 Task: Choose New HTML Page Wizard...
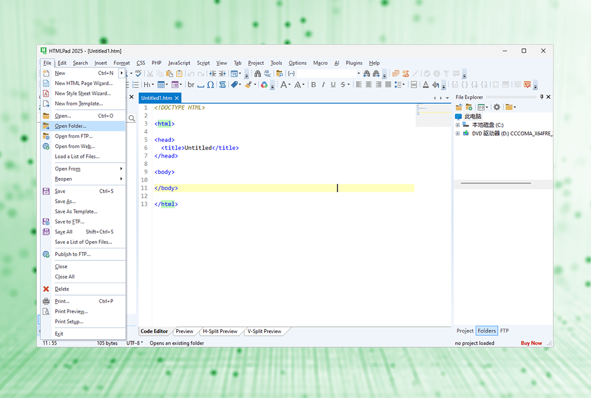(84, 84)
